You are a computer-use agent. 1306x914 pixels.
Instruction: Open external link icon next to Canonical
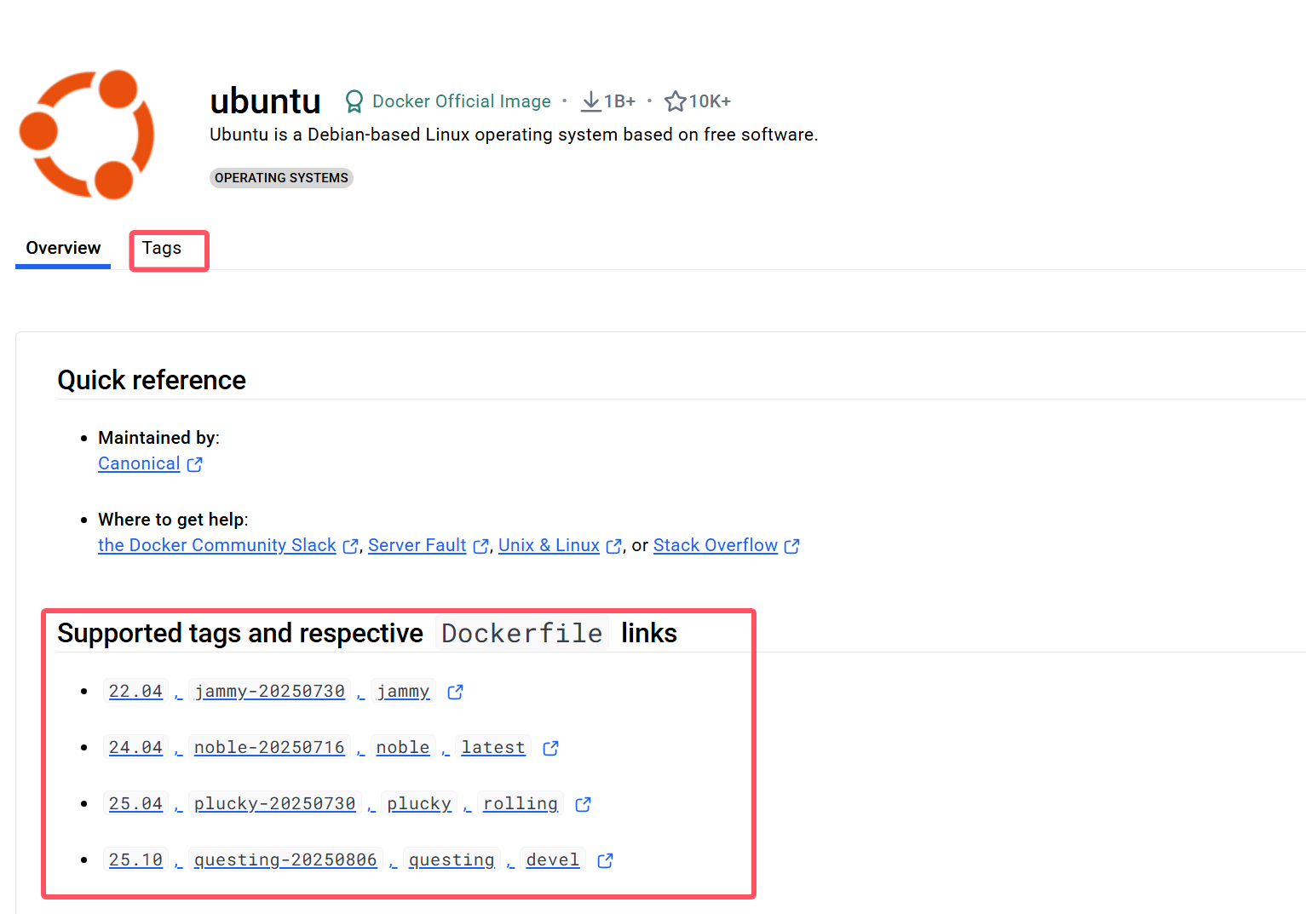click(x=195, y=464)
